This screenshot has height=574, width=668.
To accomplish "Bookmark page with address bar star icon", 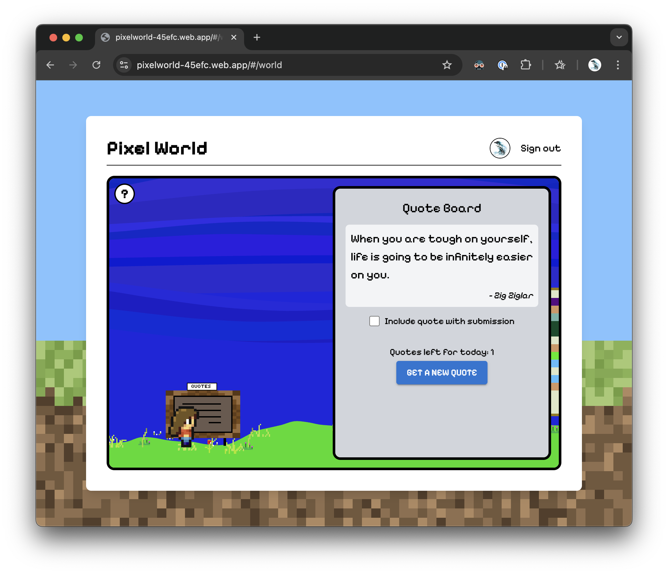I will (446, 65).
